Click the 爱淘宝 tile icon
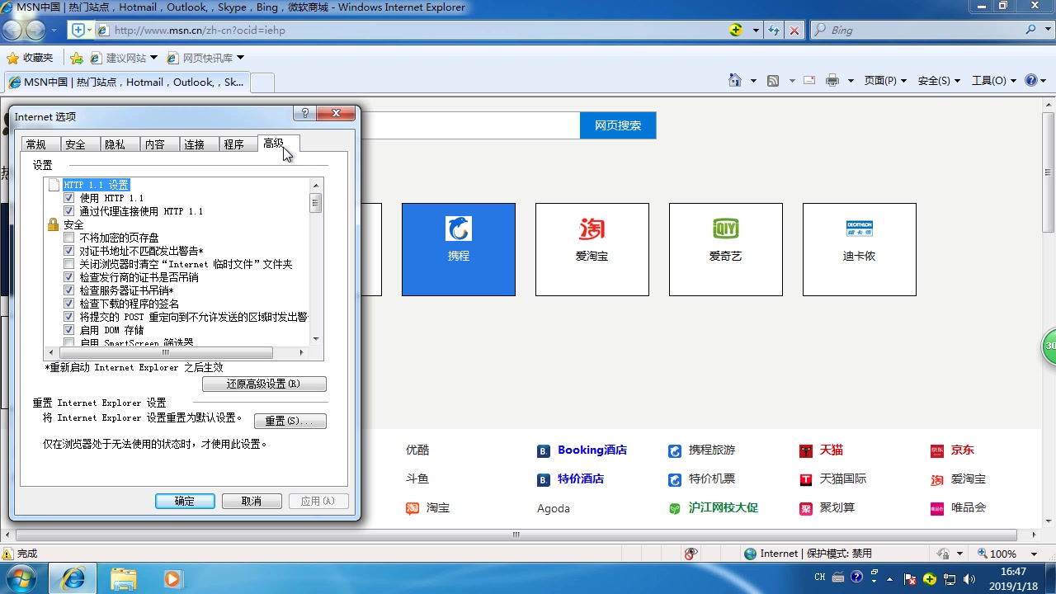The width and height of the screenshot is (1056, 594). (592, 229)
